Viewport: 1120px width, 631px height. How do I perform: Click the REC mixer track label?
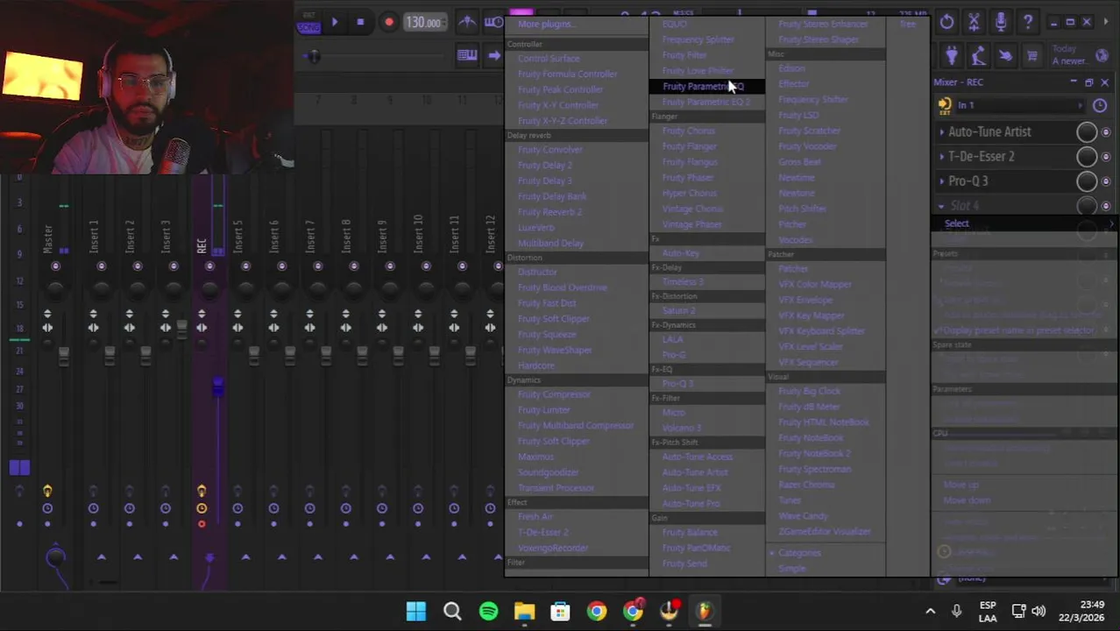[x=202, y=245]
